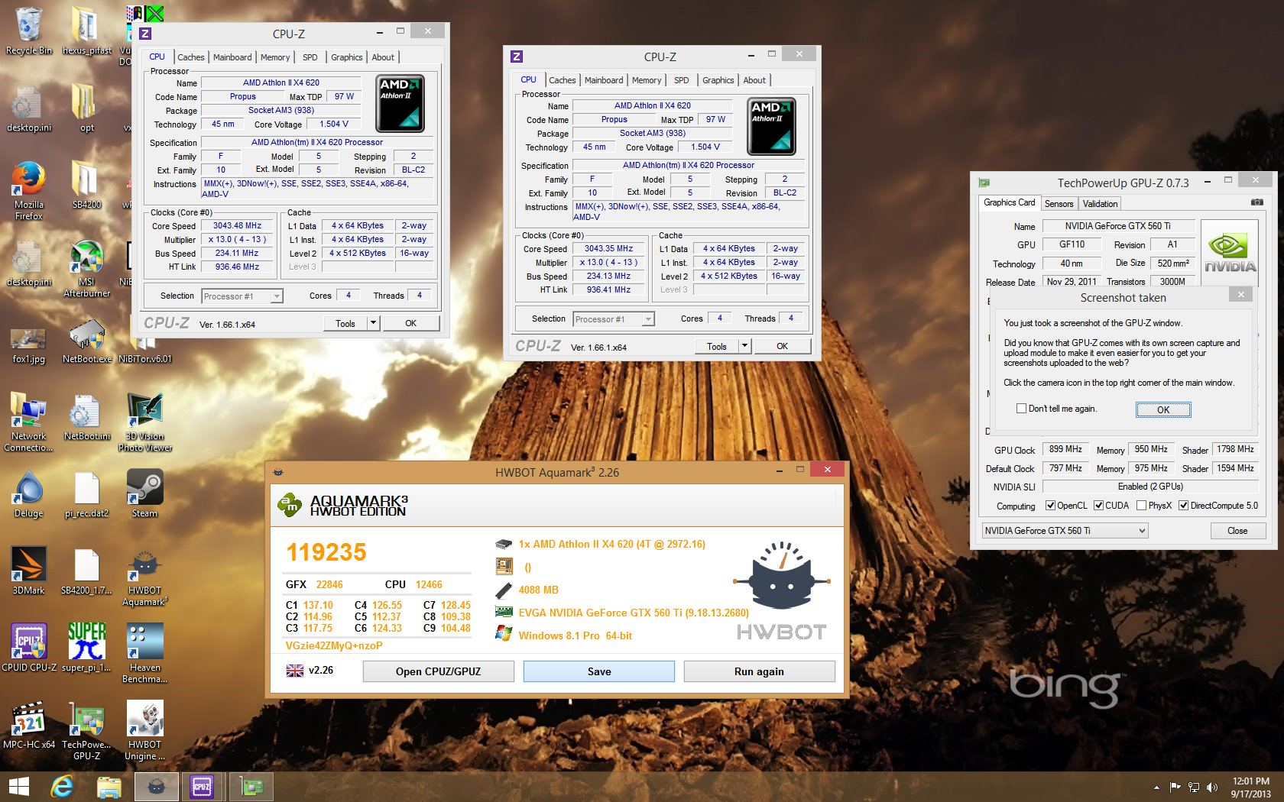Switch to SPD tab in left CPU-Z

(x=310, y=57)
